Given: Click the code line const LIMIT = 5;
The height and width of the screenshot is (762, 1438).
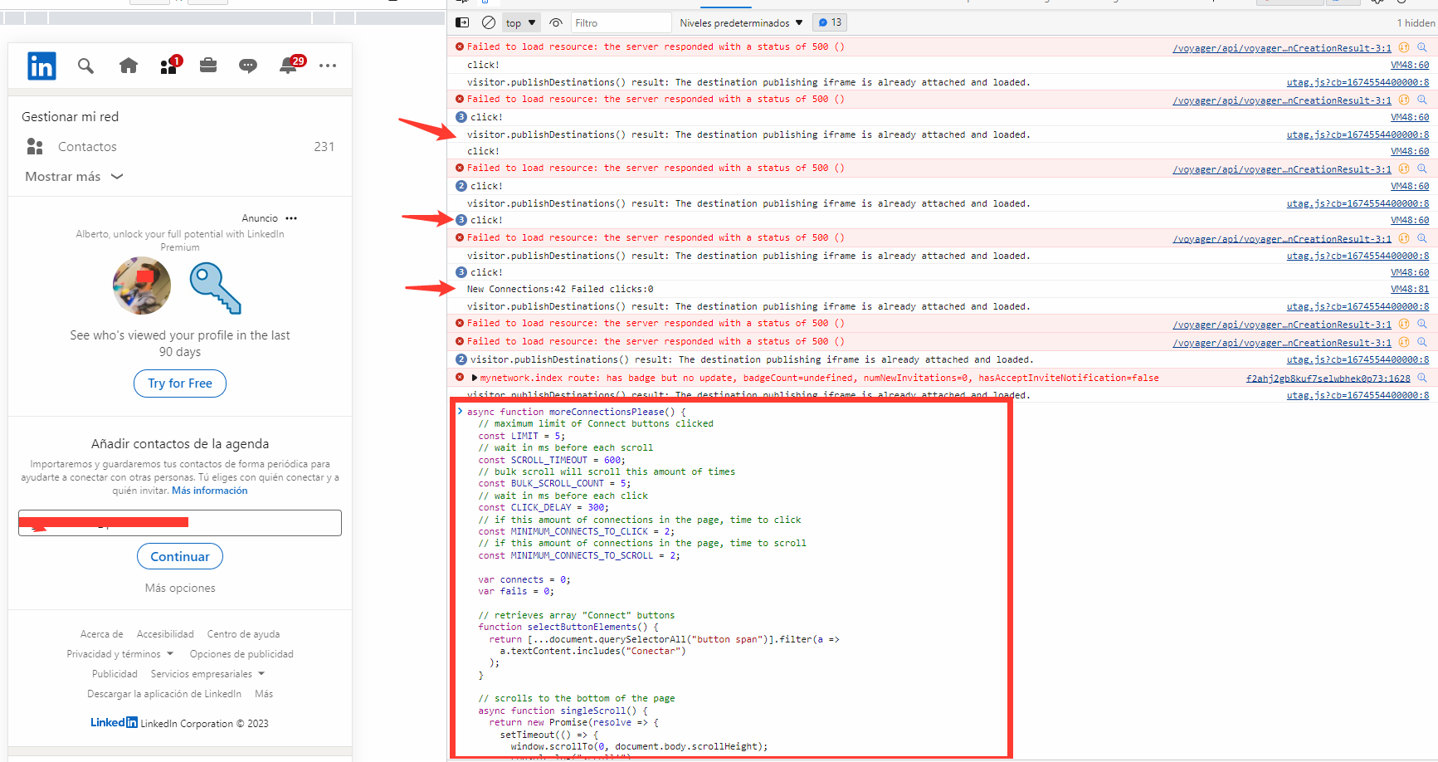Looking at the screenshot, I should tap(521, 436).
